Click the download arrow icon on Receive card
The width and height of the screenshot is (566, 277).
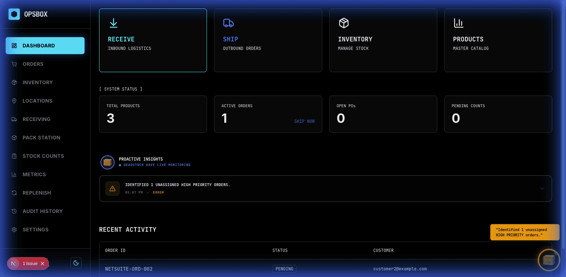(114, 23)
